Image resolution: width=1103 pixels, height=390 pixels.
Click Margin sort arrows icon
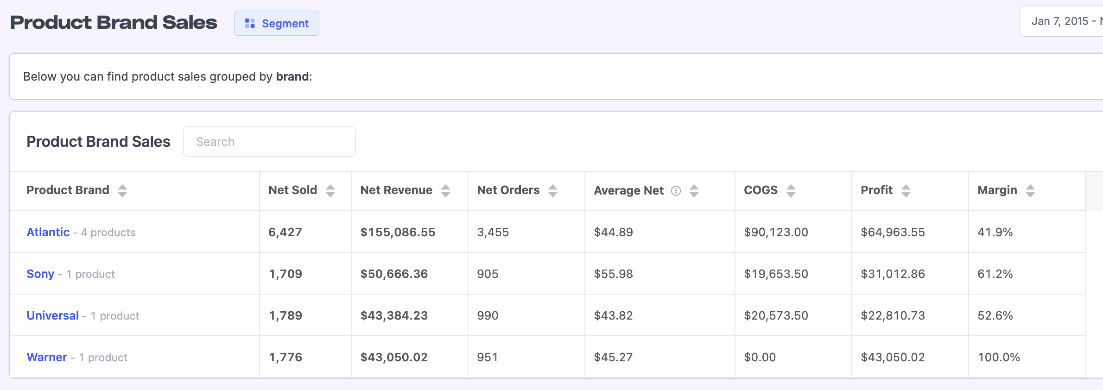[x=1030, y=191]
